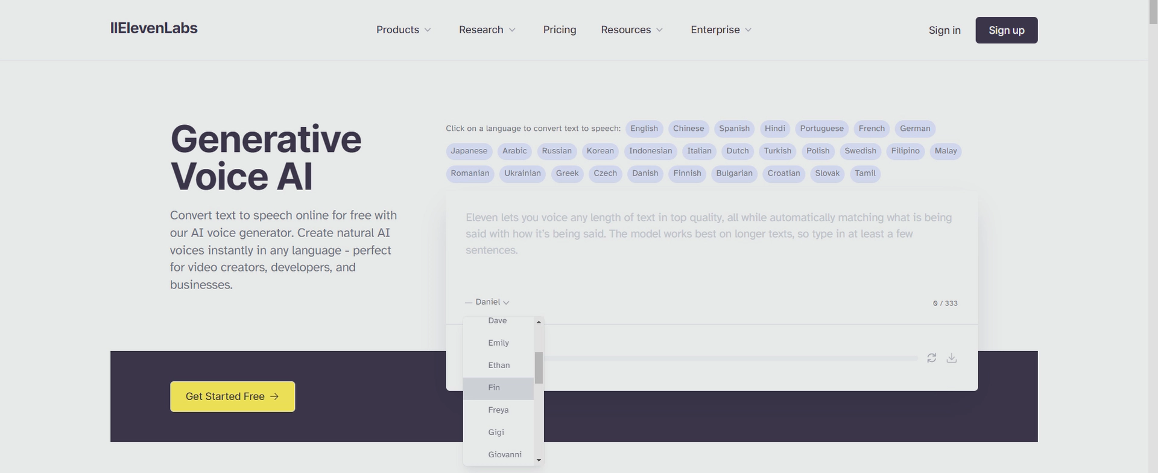The height and width of the screenshot is (473, 1158).
Task: Choose the Russian language chip
Action: [557, 151]
